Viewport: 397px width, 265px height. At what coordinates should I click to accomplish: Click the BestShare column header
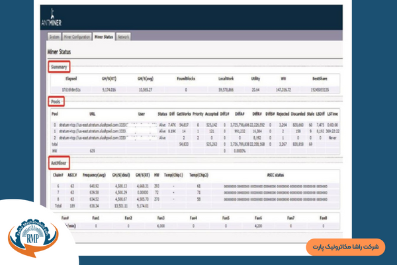click(320, 78)
